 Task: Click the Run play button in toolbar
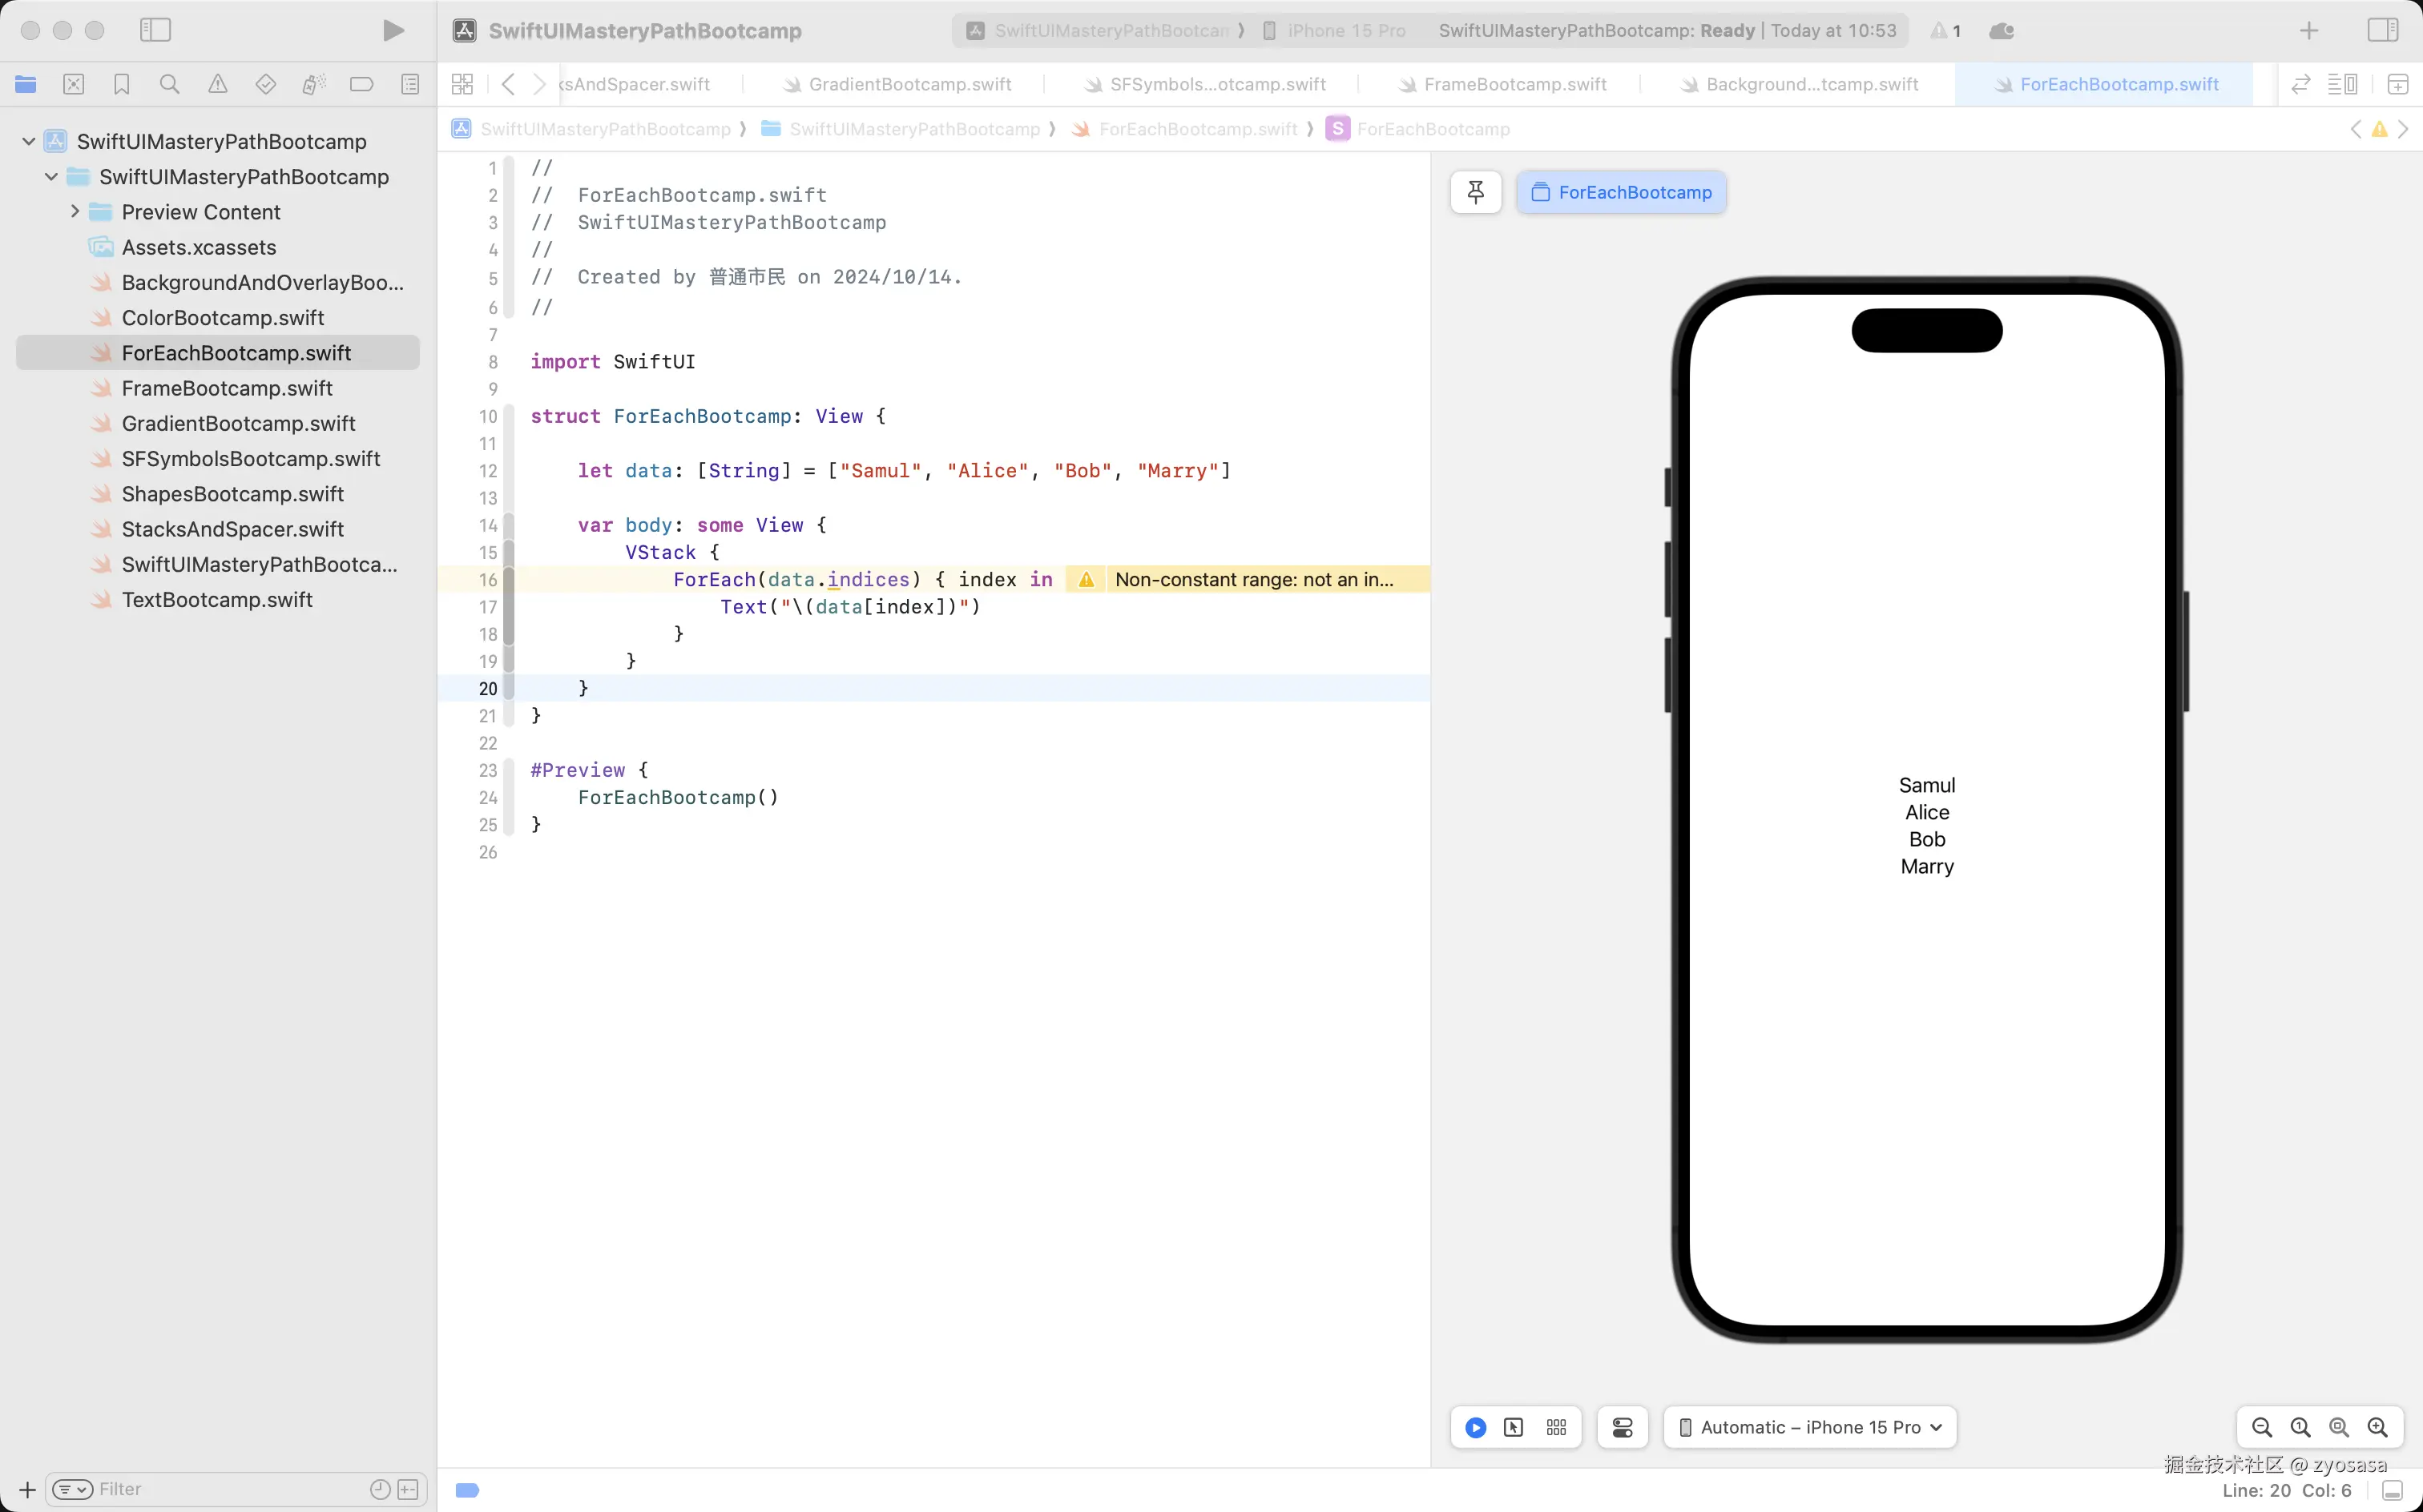(393, 31)
